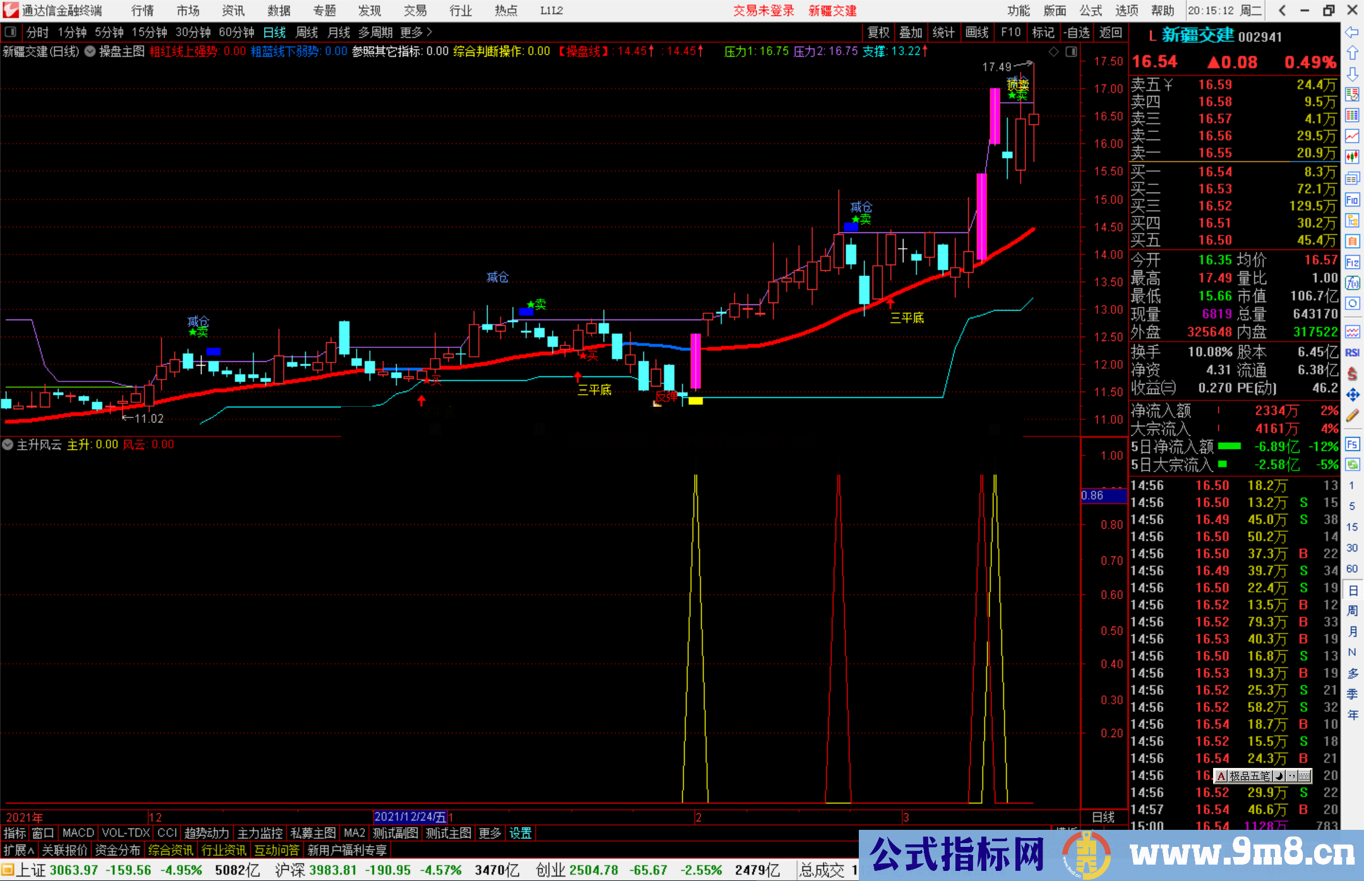1364x881 pixels.
Task: Click the green refresh icon in sidebar
Action: pos(1352,465)
